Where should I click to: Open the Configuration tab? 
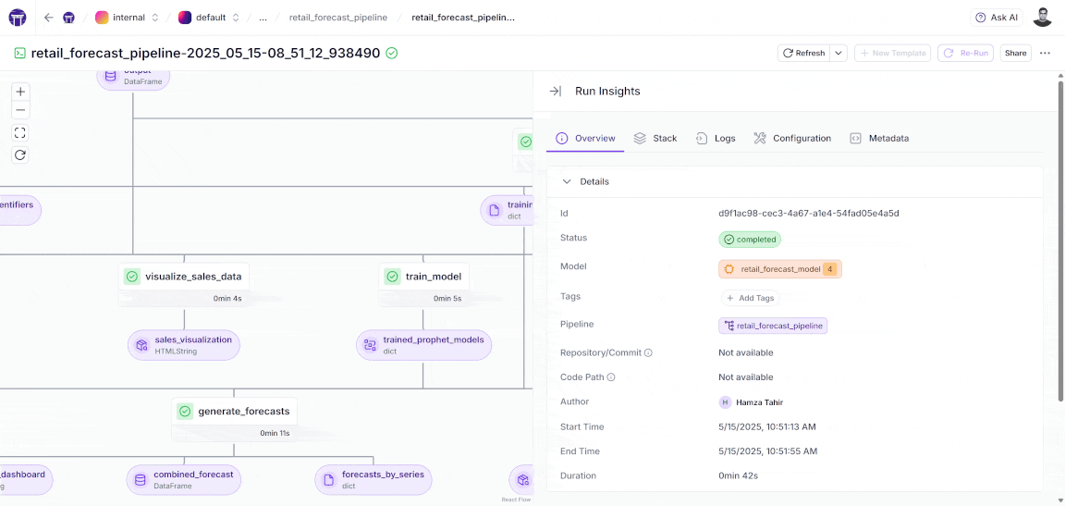pos(792,139)
